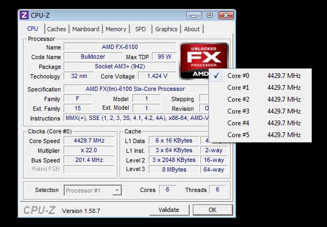The width and height of the screenshot is (327, 227).
Task: Click the Ext. Family value 15
Action: click(x=78, y=108)
